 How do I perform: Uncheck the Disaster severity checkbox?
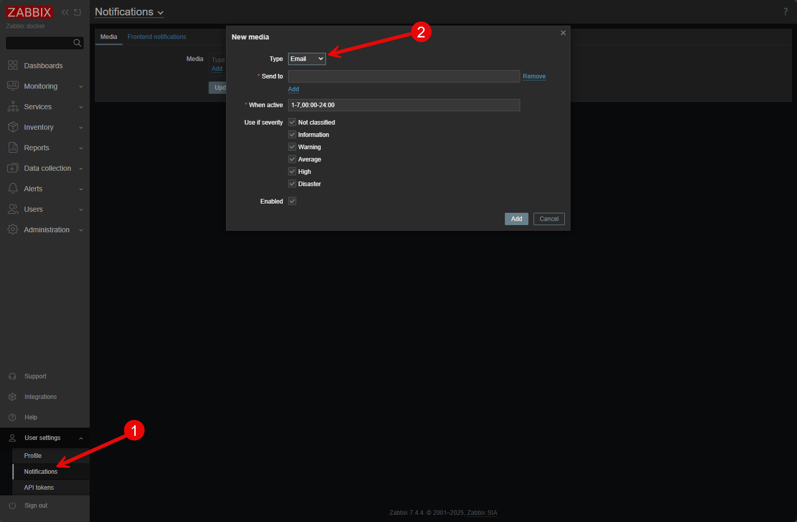(292, 184)
